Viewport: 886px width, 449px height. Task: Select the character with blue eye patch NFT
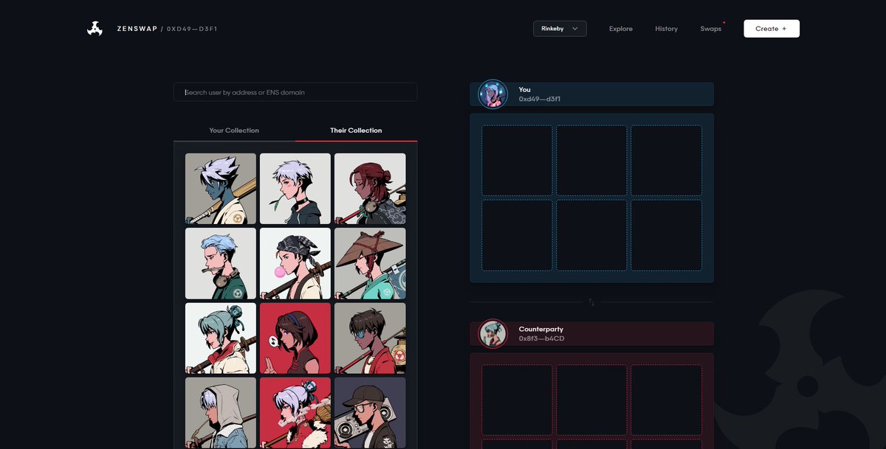(370, 338)
